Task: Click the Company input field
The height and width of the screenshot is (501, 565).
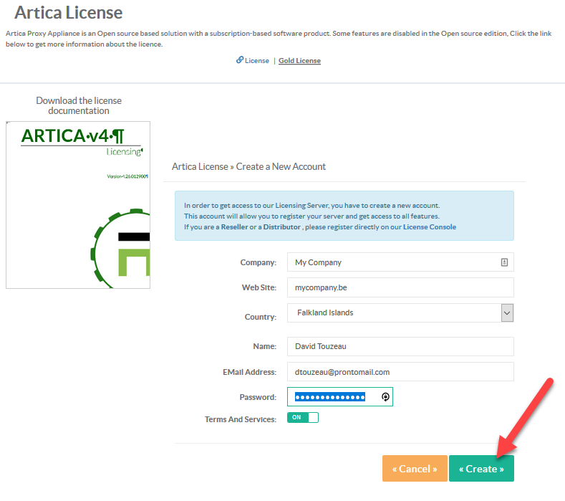Action: point(400,262)
